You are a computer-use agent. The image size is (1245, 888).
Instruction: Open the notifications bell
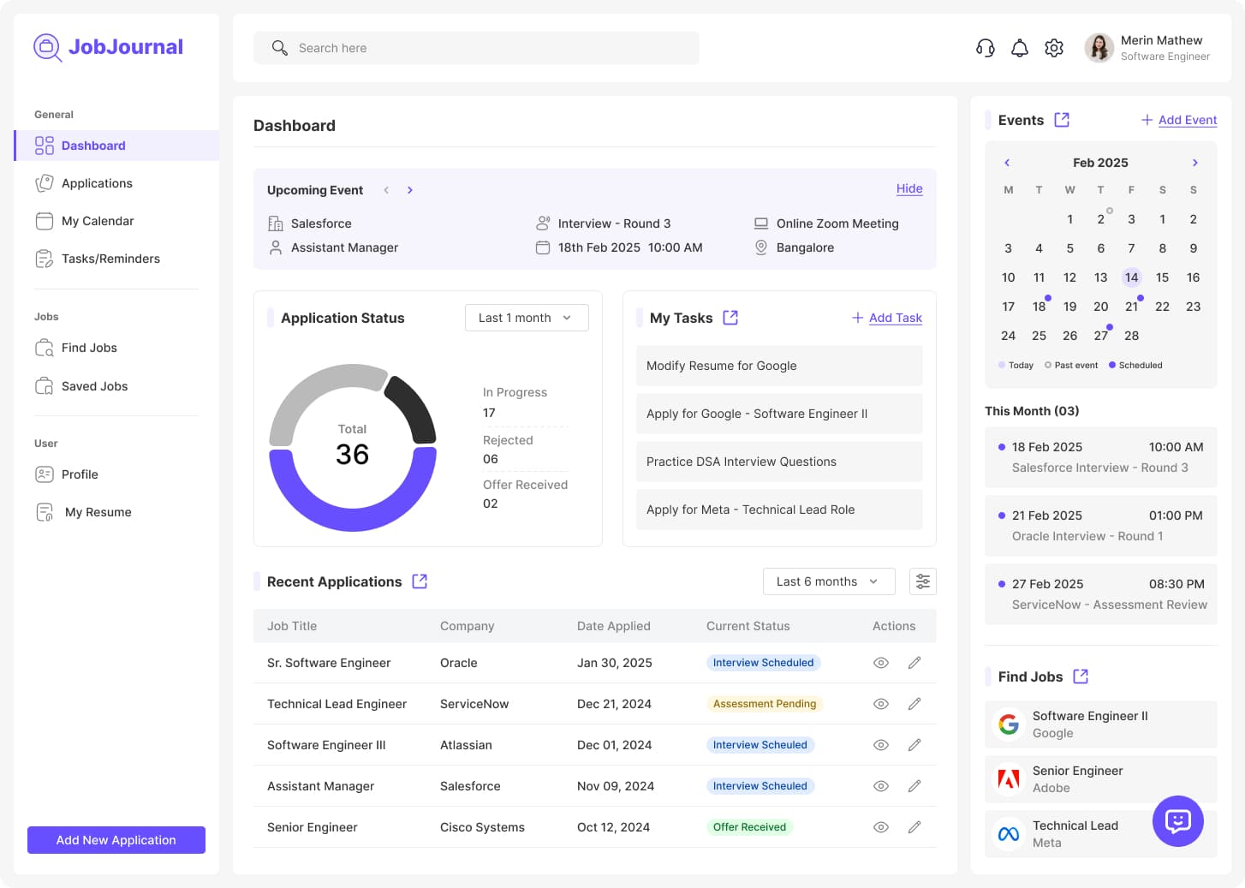tap(1020, 48)
